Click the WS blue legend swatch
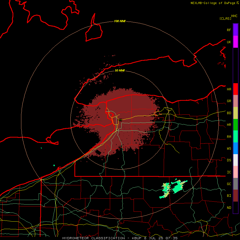Viewport: 240px width, 240px height. pyautogui.click(x=235, y=148)
